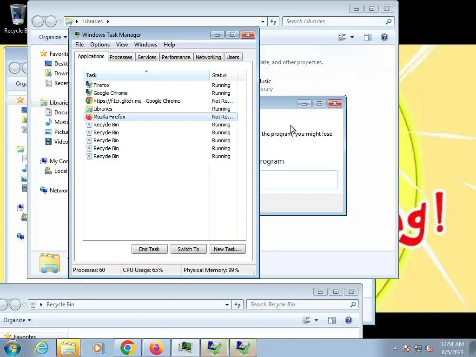
Task: Sort the list by the Status column header
Action: (x=224, y=75)
